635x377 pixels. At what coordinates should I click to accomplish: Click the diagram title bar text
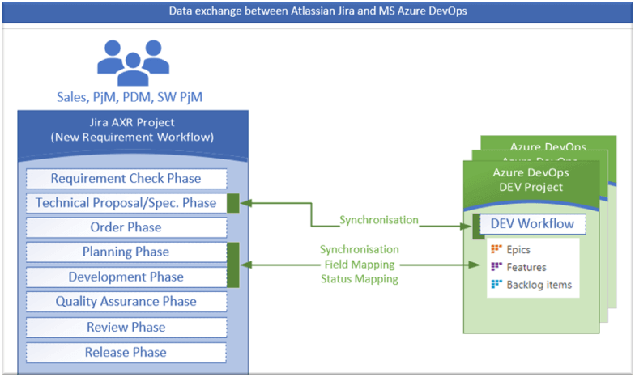[x=317, y=11]
